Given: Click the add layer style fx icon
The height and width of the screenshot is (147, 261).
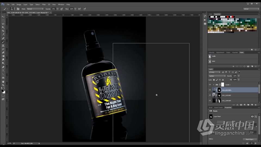Looking at the screenshot, I should [237, 105].
